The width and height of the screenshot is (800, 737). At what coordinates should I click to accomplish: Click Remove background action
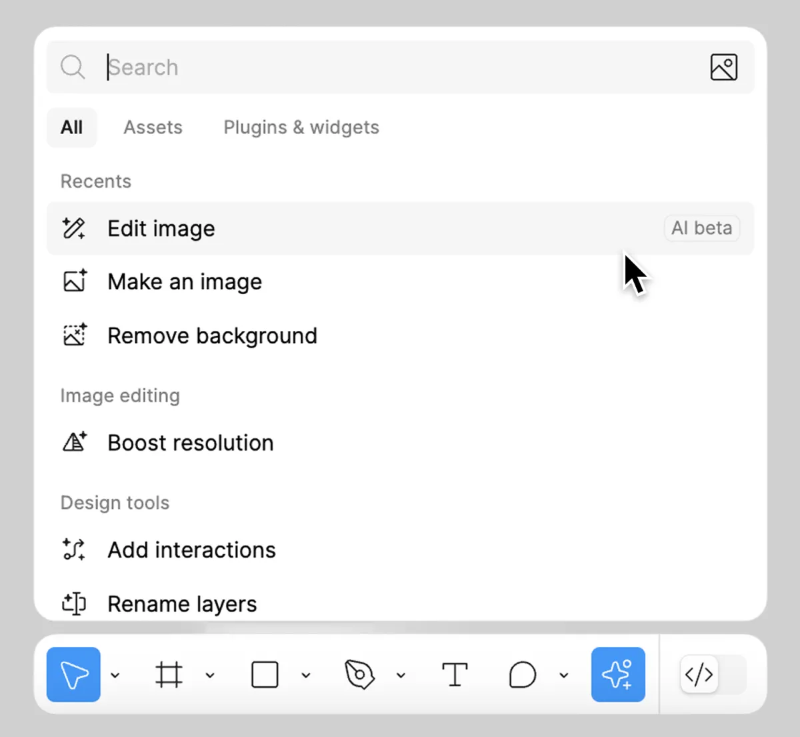(212, 335)
